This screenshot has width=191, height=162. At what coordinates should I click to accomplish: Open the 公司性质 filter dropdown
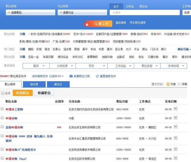coord(63,66)
